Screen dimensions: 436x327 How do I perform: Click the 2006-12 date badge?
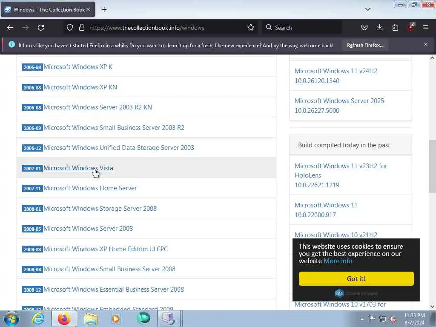32,148
